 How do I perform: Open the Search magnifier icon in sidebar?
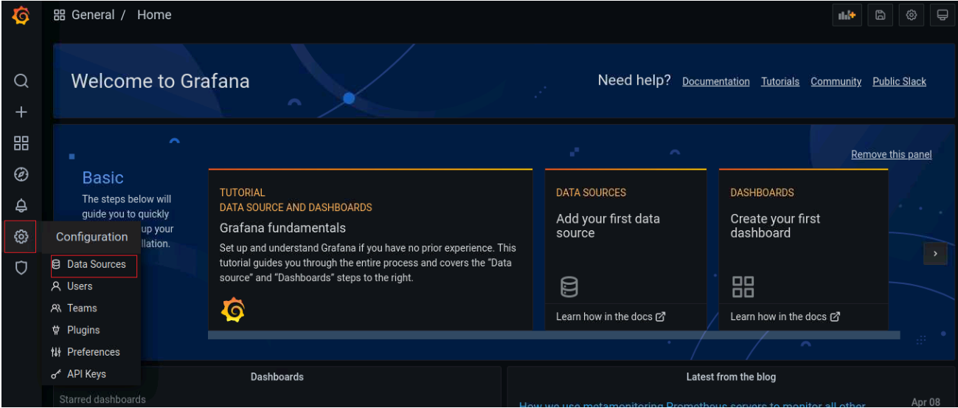[x=21, y=80]
